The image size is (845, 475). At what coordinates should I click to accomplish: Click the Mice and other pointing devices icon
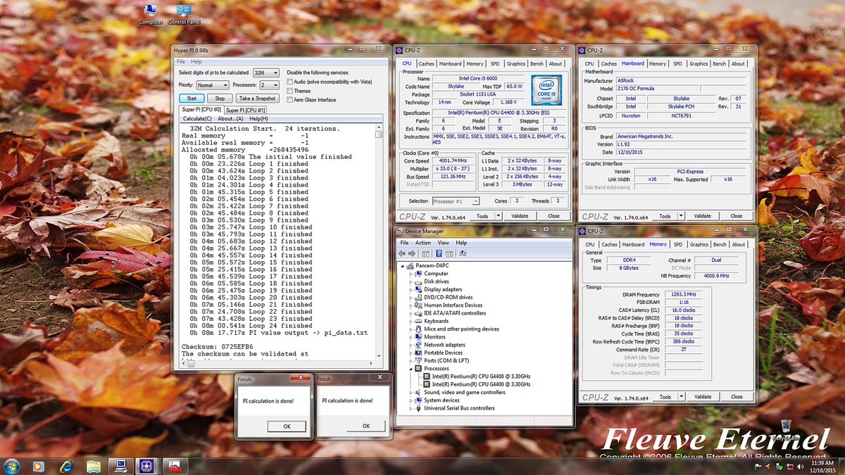tap(419, 329)
